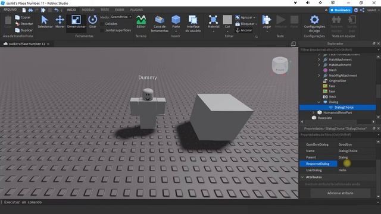
Task: Click the Explorer vertical scrollbar thumb
Action: (x=379, y=91)
